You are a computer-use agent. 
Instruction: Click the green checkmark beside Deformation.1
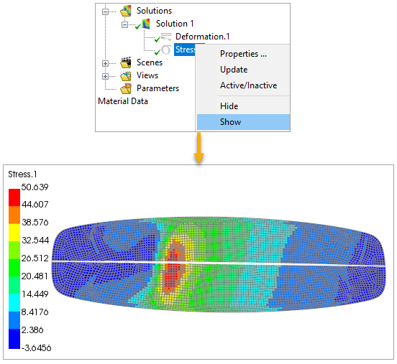(158, 39)
